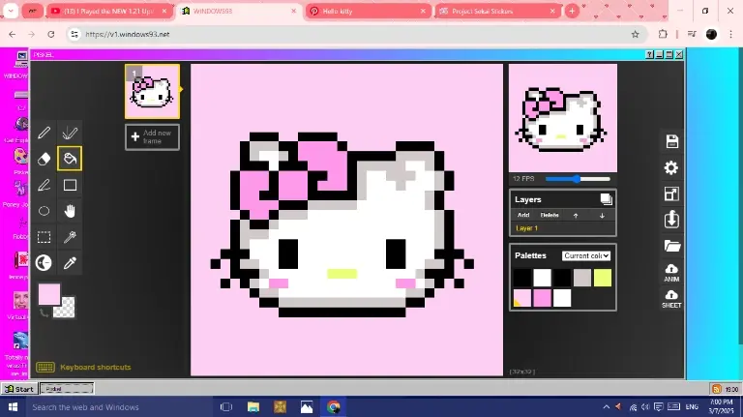Open a new browser tab
This screenshot has height=417, width=743.
point(572,11)
